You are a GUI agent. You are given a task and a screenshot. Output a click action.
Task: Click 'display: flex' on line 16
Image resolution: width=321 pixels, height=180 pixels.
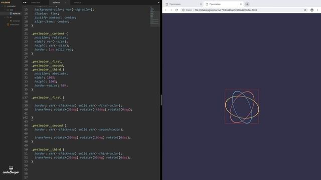(x=47, y=13)
